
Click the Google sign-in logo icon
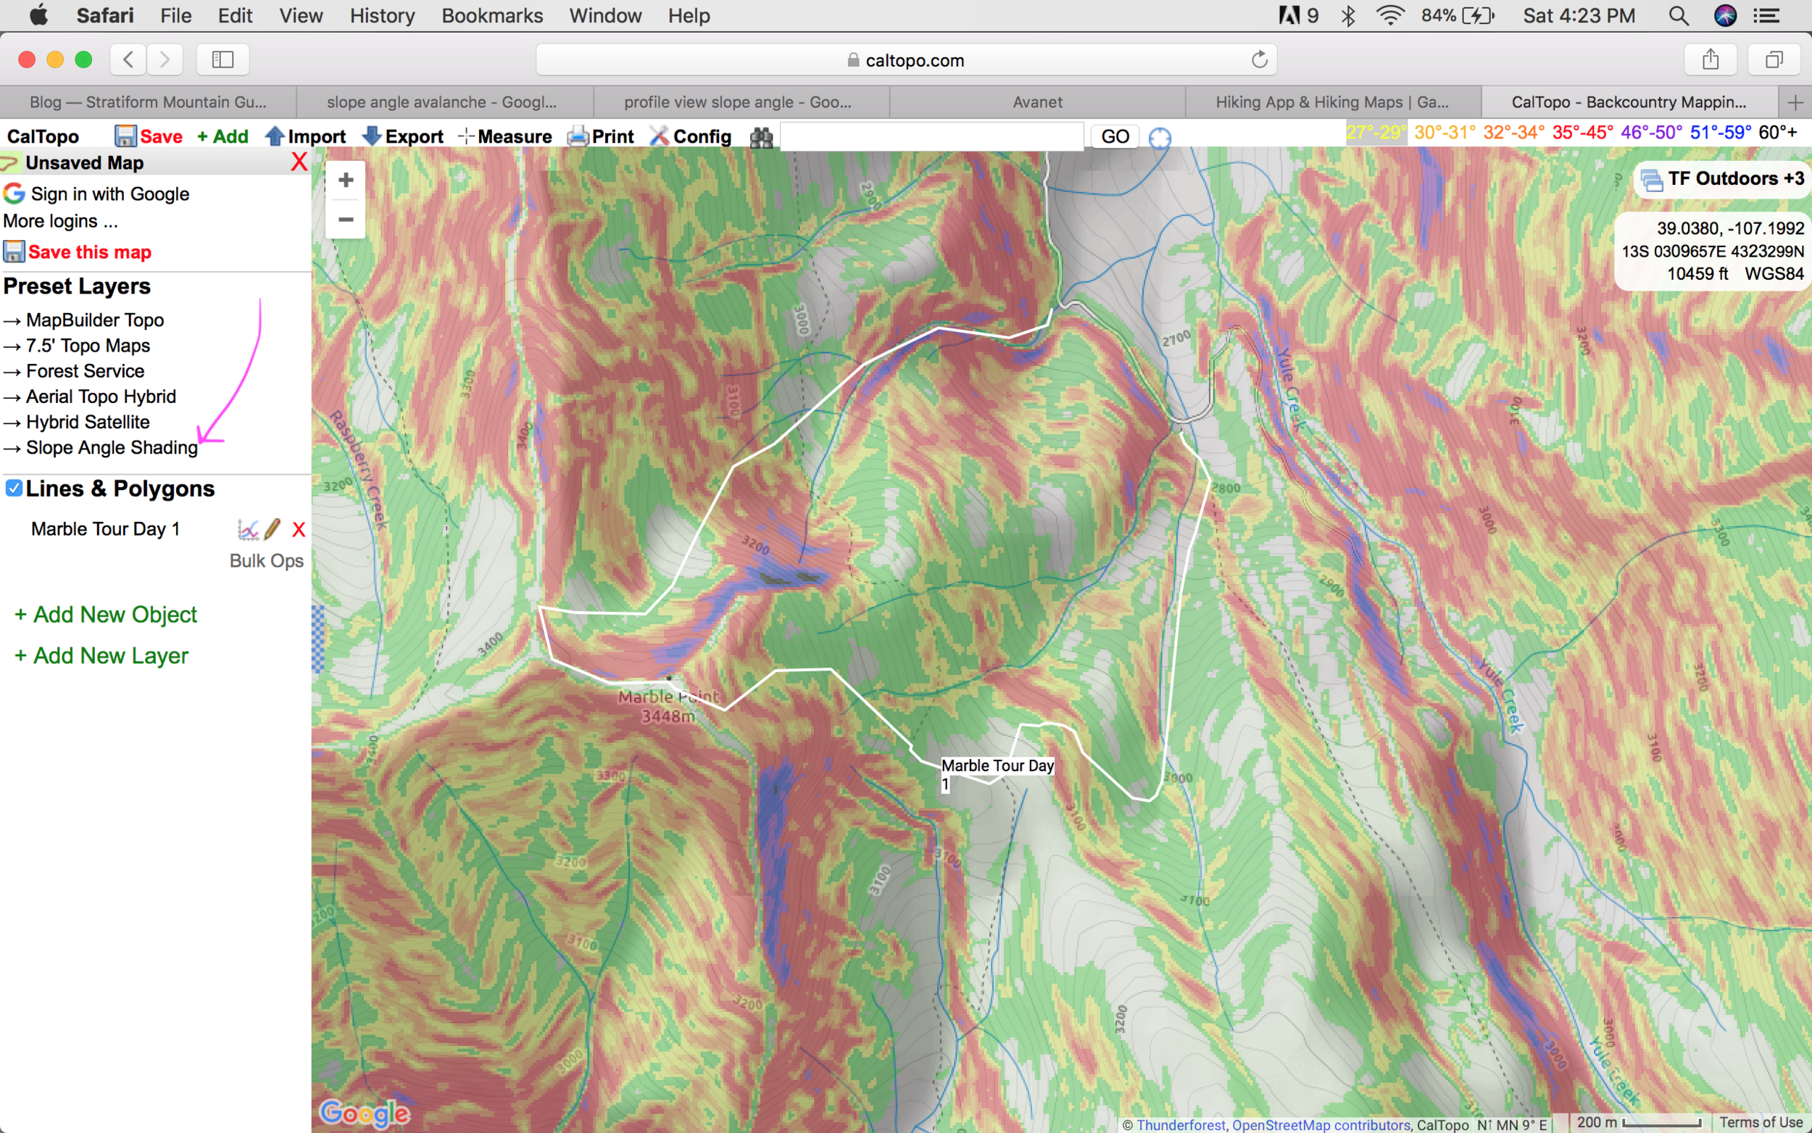(x=14, y=194)
